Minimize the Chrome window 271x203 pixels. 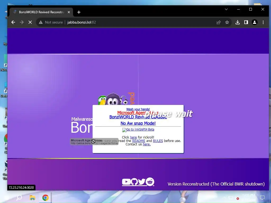tap(238, 9)
